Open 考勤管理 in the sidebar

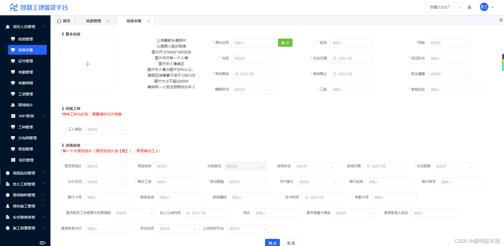pos(27,72)
